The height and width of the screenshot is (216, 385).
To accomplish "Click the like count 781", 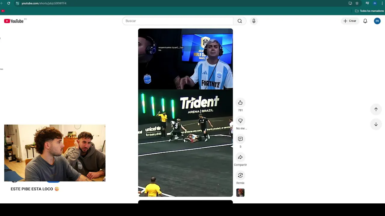I will pos(240,110).
